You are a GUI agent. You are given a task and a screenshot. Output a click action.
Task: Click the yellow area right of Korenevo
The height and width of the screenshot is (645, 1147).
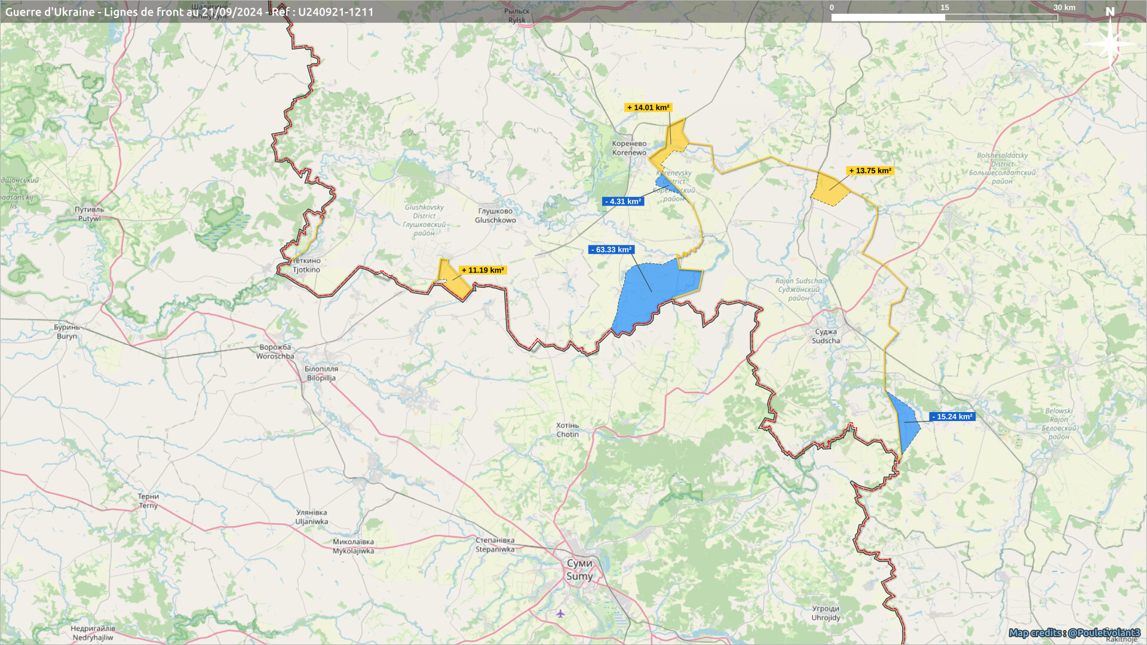pyautogui.click(x=675, y=140)
